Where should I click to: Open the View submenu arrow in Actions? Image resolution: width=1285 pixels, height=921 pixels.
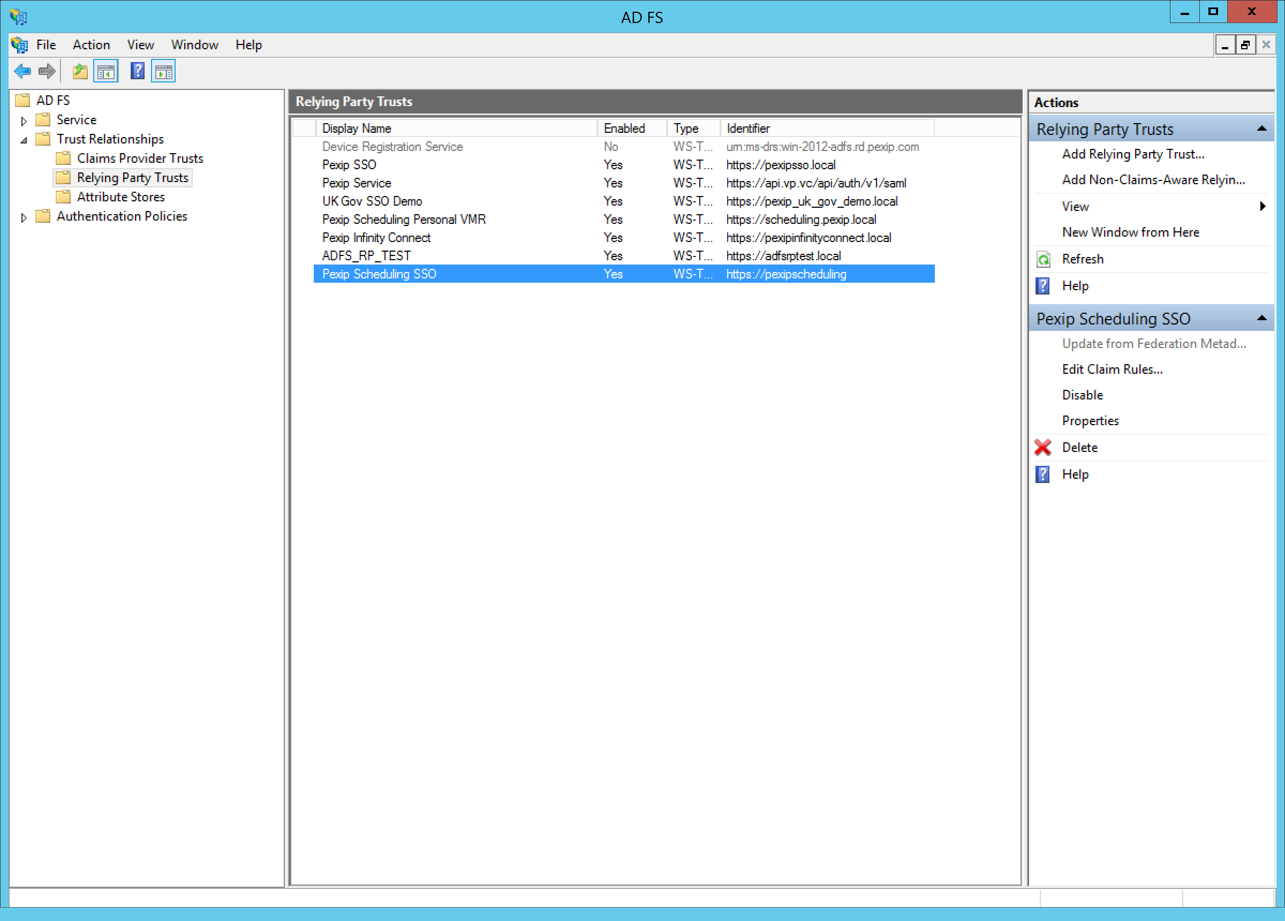[1263, 206]
